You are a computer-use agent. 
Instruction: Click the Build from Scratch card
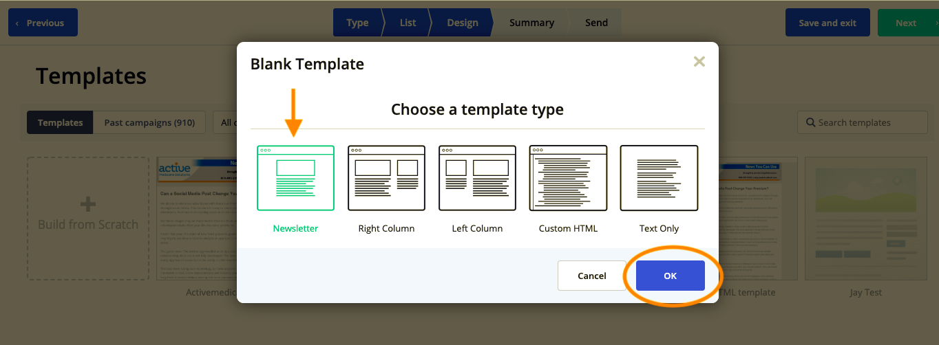coord(88,219)
